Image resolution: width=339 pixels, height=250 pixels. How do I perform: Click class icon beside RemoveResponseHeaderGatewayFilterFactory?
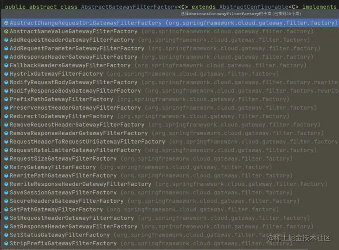[x=6, y=133]
